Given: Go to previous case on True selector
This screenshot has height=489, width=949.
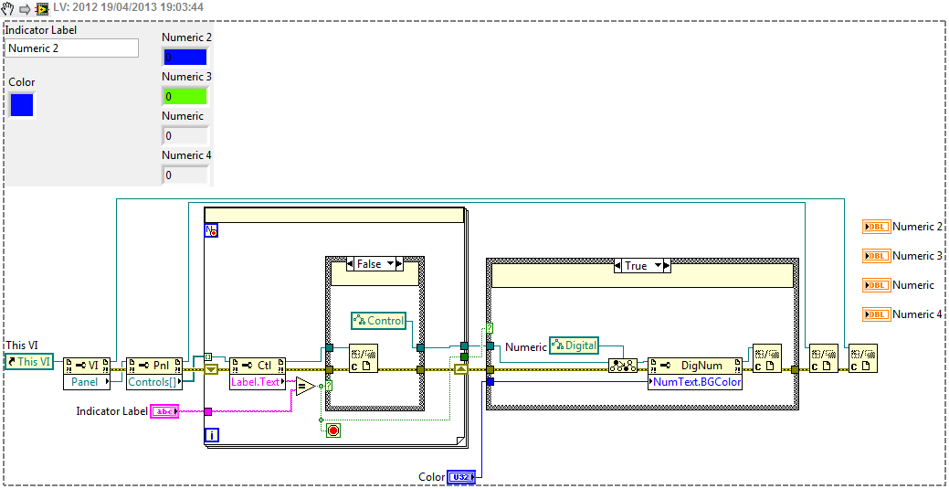Looking at the screenshot, I should (617, 266).
